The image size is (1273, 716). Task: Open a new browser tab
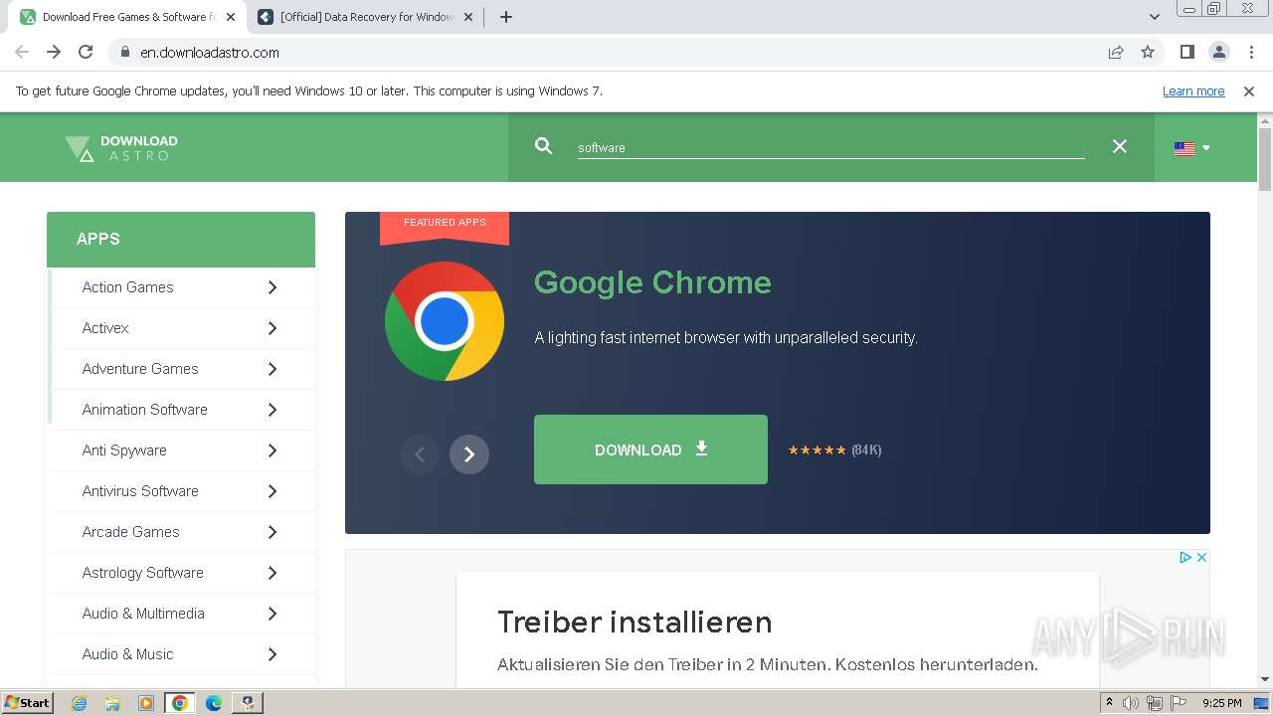(506, 17)
